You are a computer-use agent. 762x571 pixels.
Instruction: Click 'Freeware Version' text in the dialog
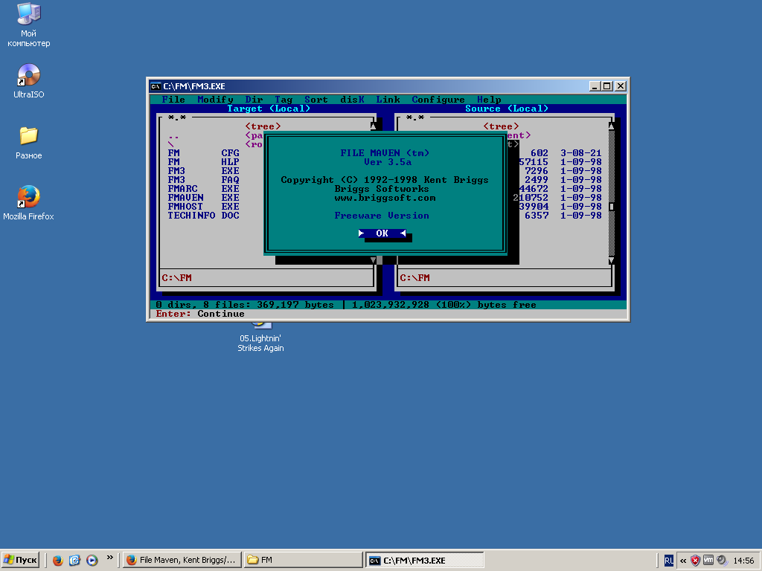click(382, 215)
